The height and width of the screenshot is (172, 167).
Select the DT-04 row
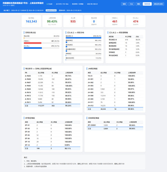[52, 132]
